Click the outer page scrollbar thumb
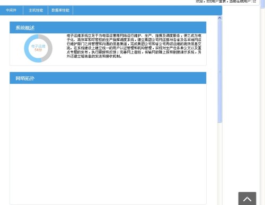 [262, 4]
